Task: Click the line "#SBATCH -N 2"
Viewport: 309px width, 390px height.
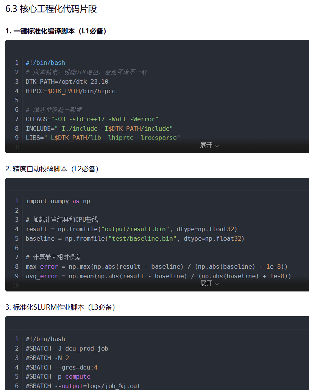Action: click(47, 358)
